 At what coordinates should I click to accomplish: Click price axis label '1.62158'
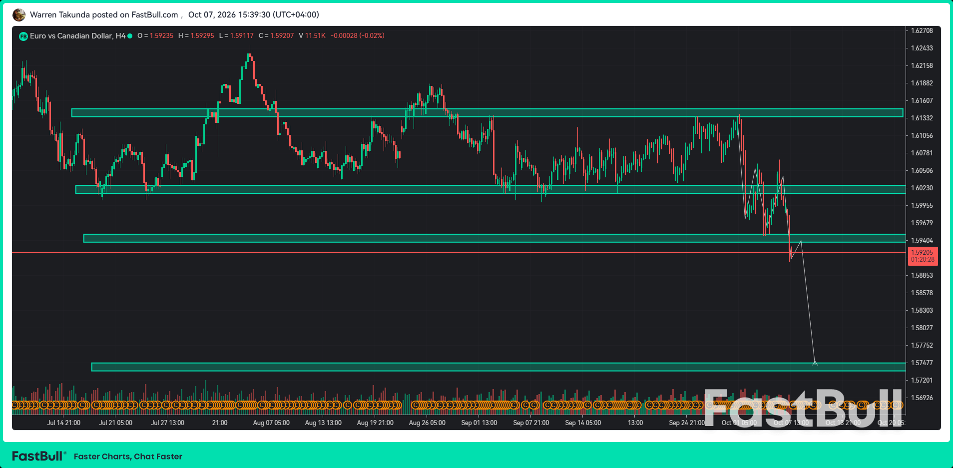[x=922, y=65]
